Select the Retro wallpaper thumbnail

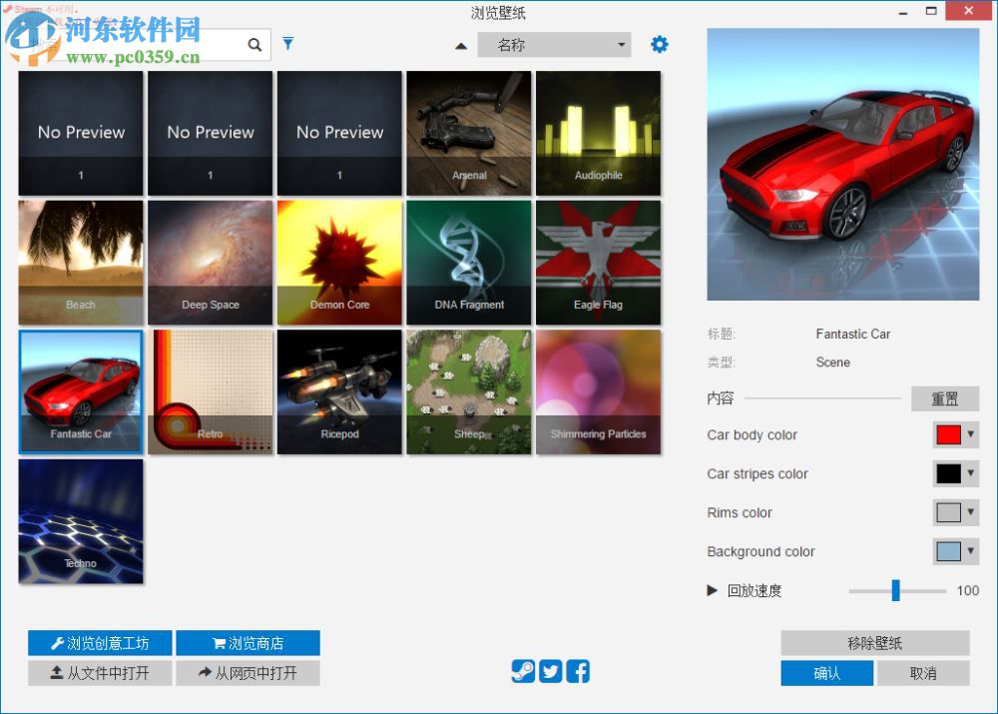[210, 391]
